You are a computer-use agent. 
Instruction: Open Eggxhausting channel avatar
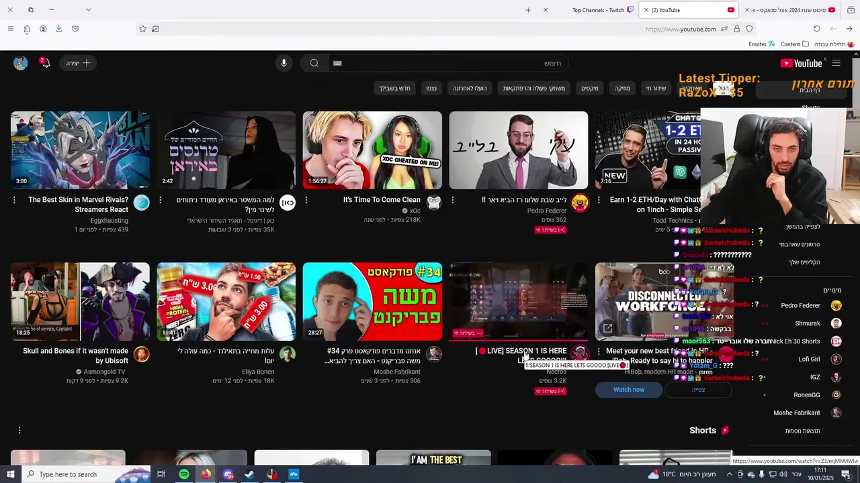pyautogui.click(x=141, y=203)
